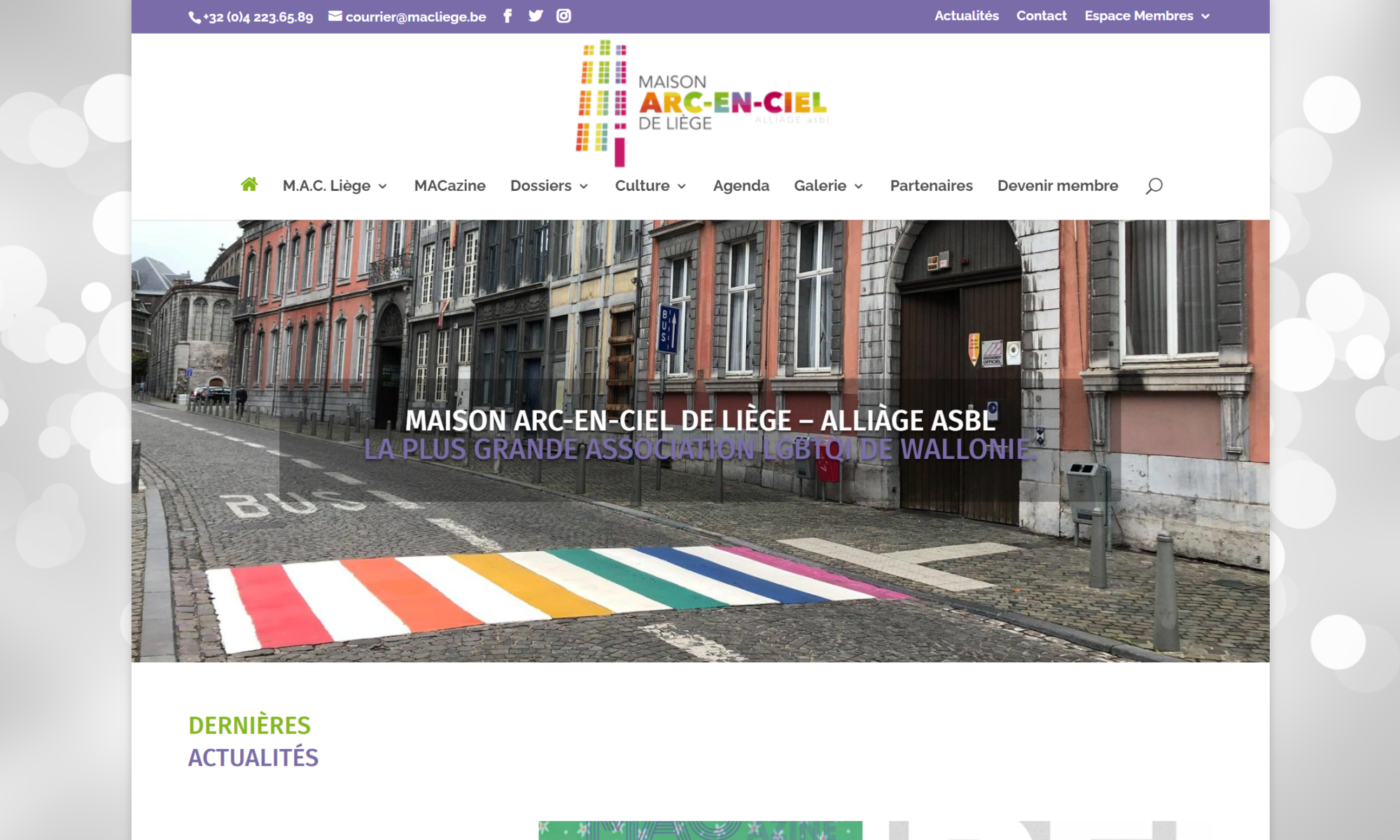Open the Twitter profile icon
Screen dimensions: 1400x840
click(x=535, y=16)
